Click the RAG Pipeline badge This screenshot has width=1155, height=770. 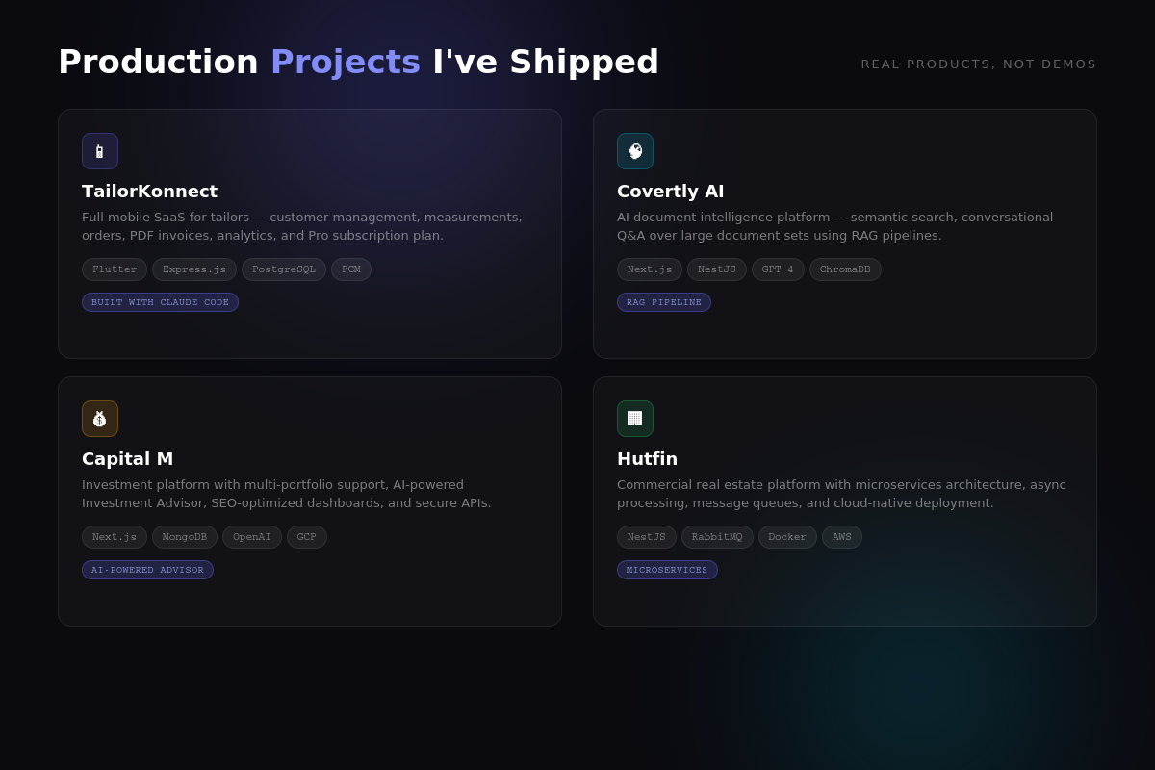664,302
